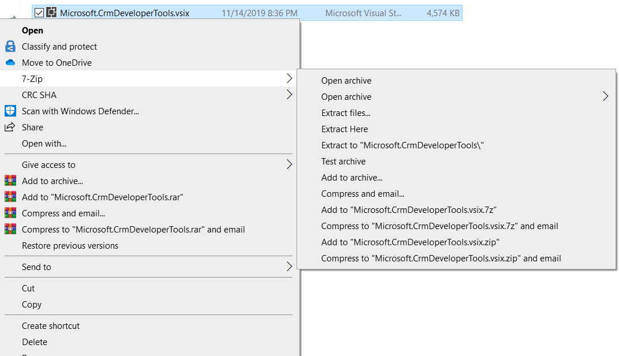Uncheck the Microsoft.CrmDeveloperTools.vsix file checkbox
This screenshot has width=619, height=356.
pos(39,12)
